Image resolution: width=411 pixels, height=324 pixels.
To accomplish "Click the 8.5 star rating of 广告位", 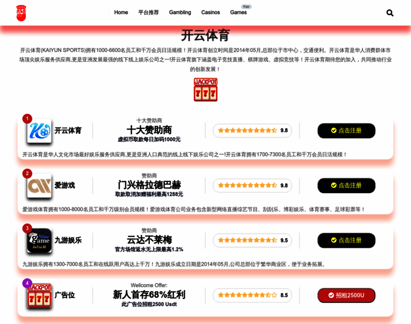I will click(x=253, y=295).
